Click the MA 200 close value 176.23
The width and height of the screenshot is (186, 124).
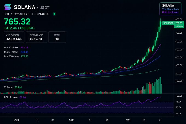[25, 56]
